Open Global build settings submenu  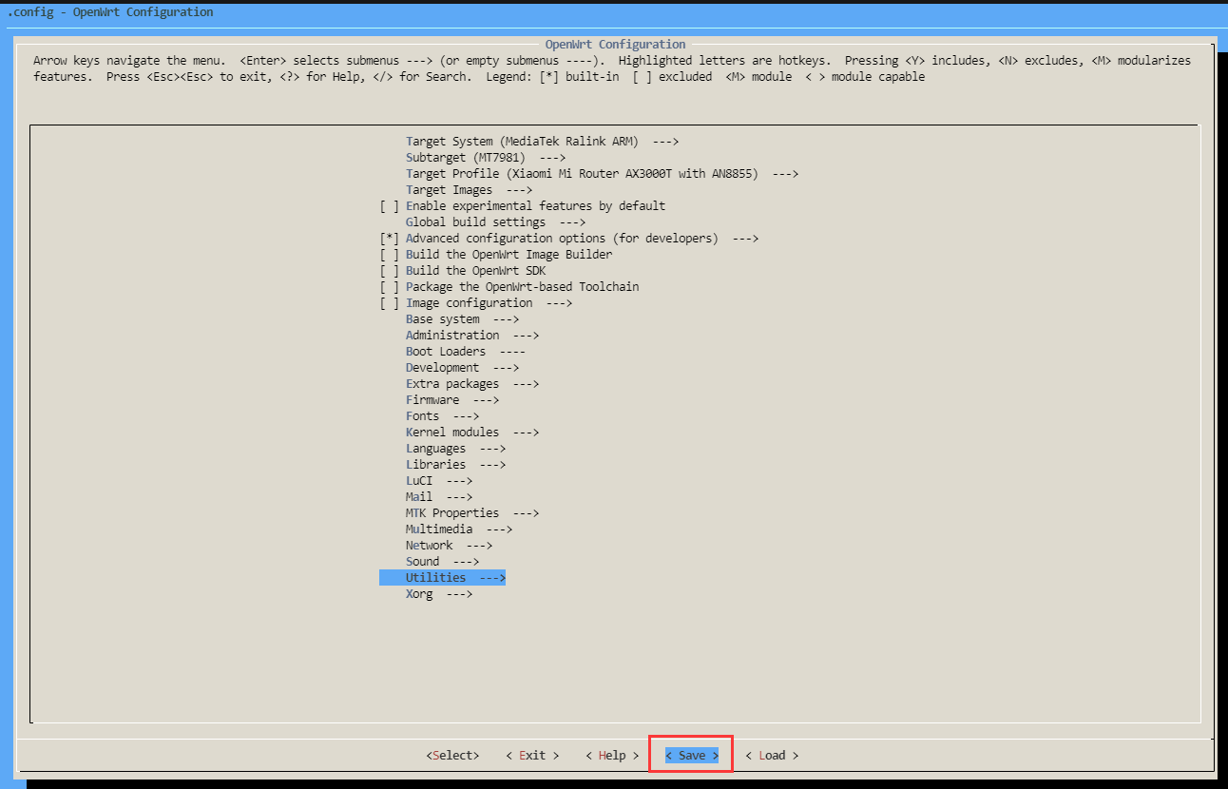[x=495, y=222]
